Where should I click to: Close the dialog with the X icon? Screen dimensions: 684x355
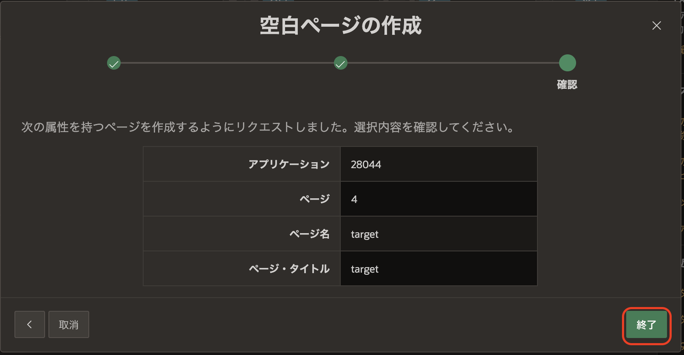click(656, 25)
